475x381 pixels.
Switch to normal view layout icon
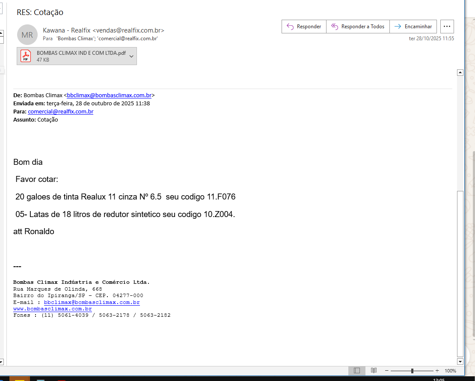tap(357, 371)
